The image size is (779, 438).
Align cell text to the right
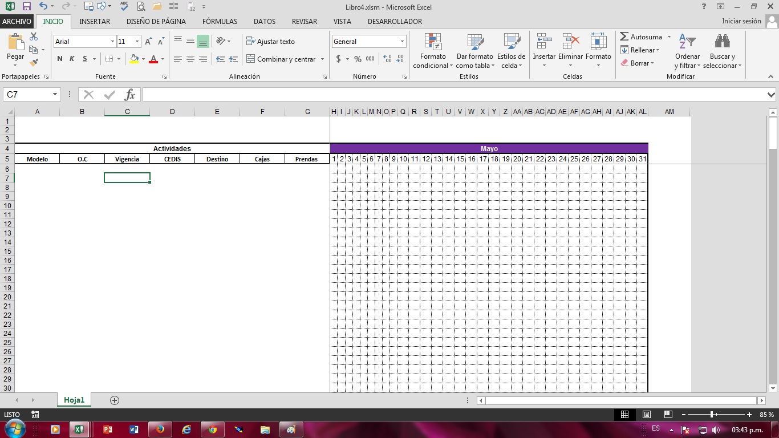click(202, 59)
